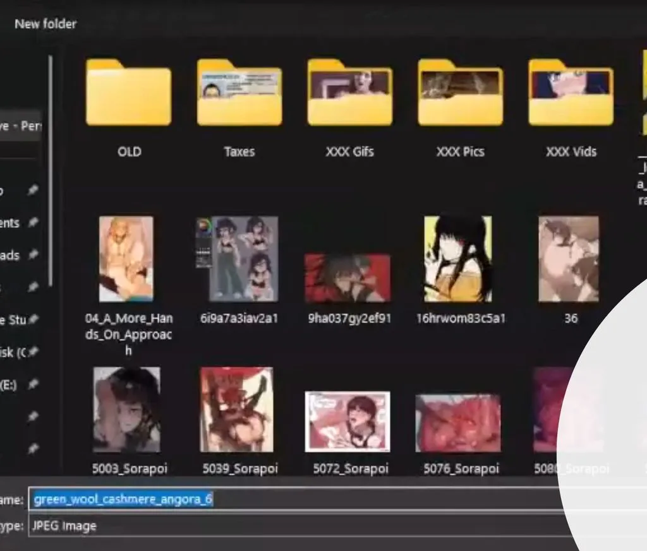Viewport: 647px width, 551px height.
Task: Select the 6i9a7a3iav2a1 image file
Action: 239,270
